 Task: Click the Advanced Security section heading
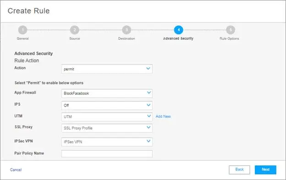point(33,54)
